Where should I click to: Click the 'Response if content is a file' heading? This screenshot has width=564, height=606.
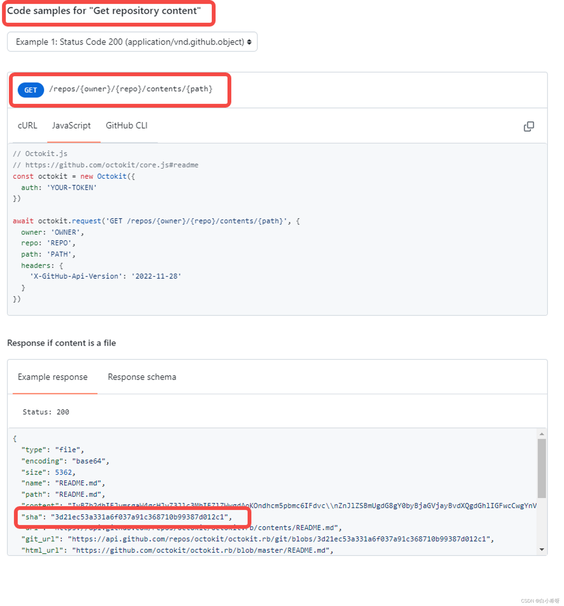click(x=61, y=343)
